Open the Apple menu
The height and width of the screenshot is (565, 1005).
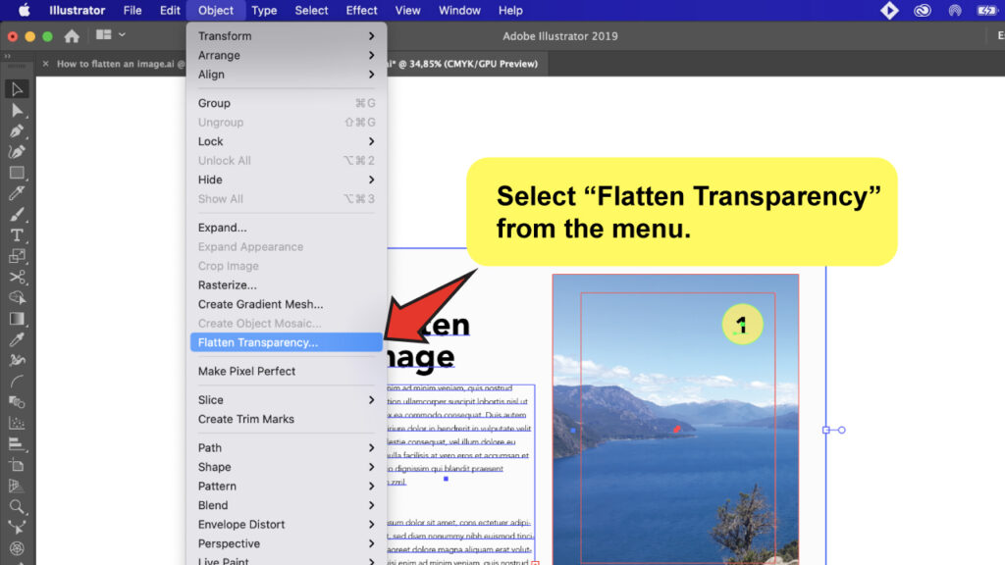pyautogui.click(x=25, y=10)
